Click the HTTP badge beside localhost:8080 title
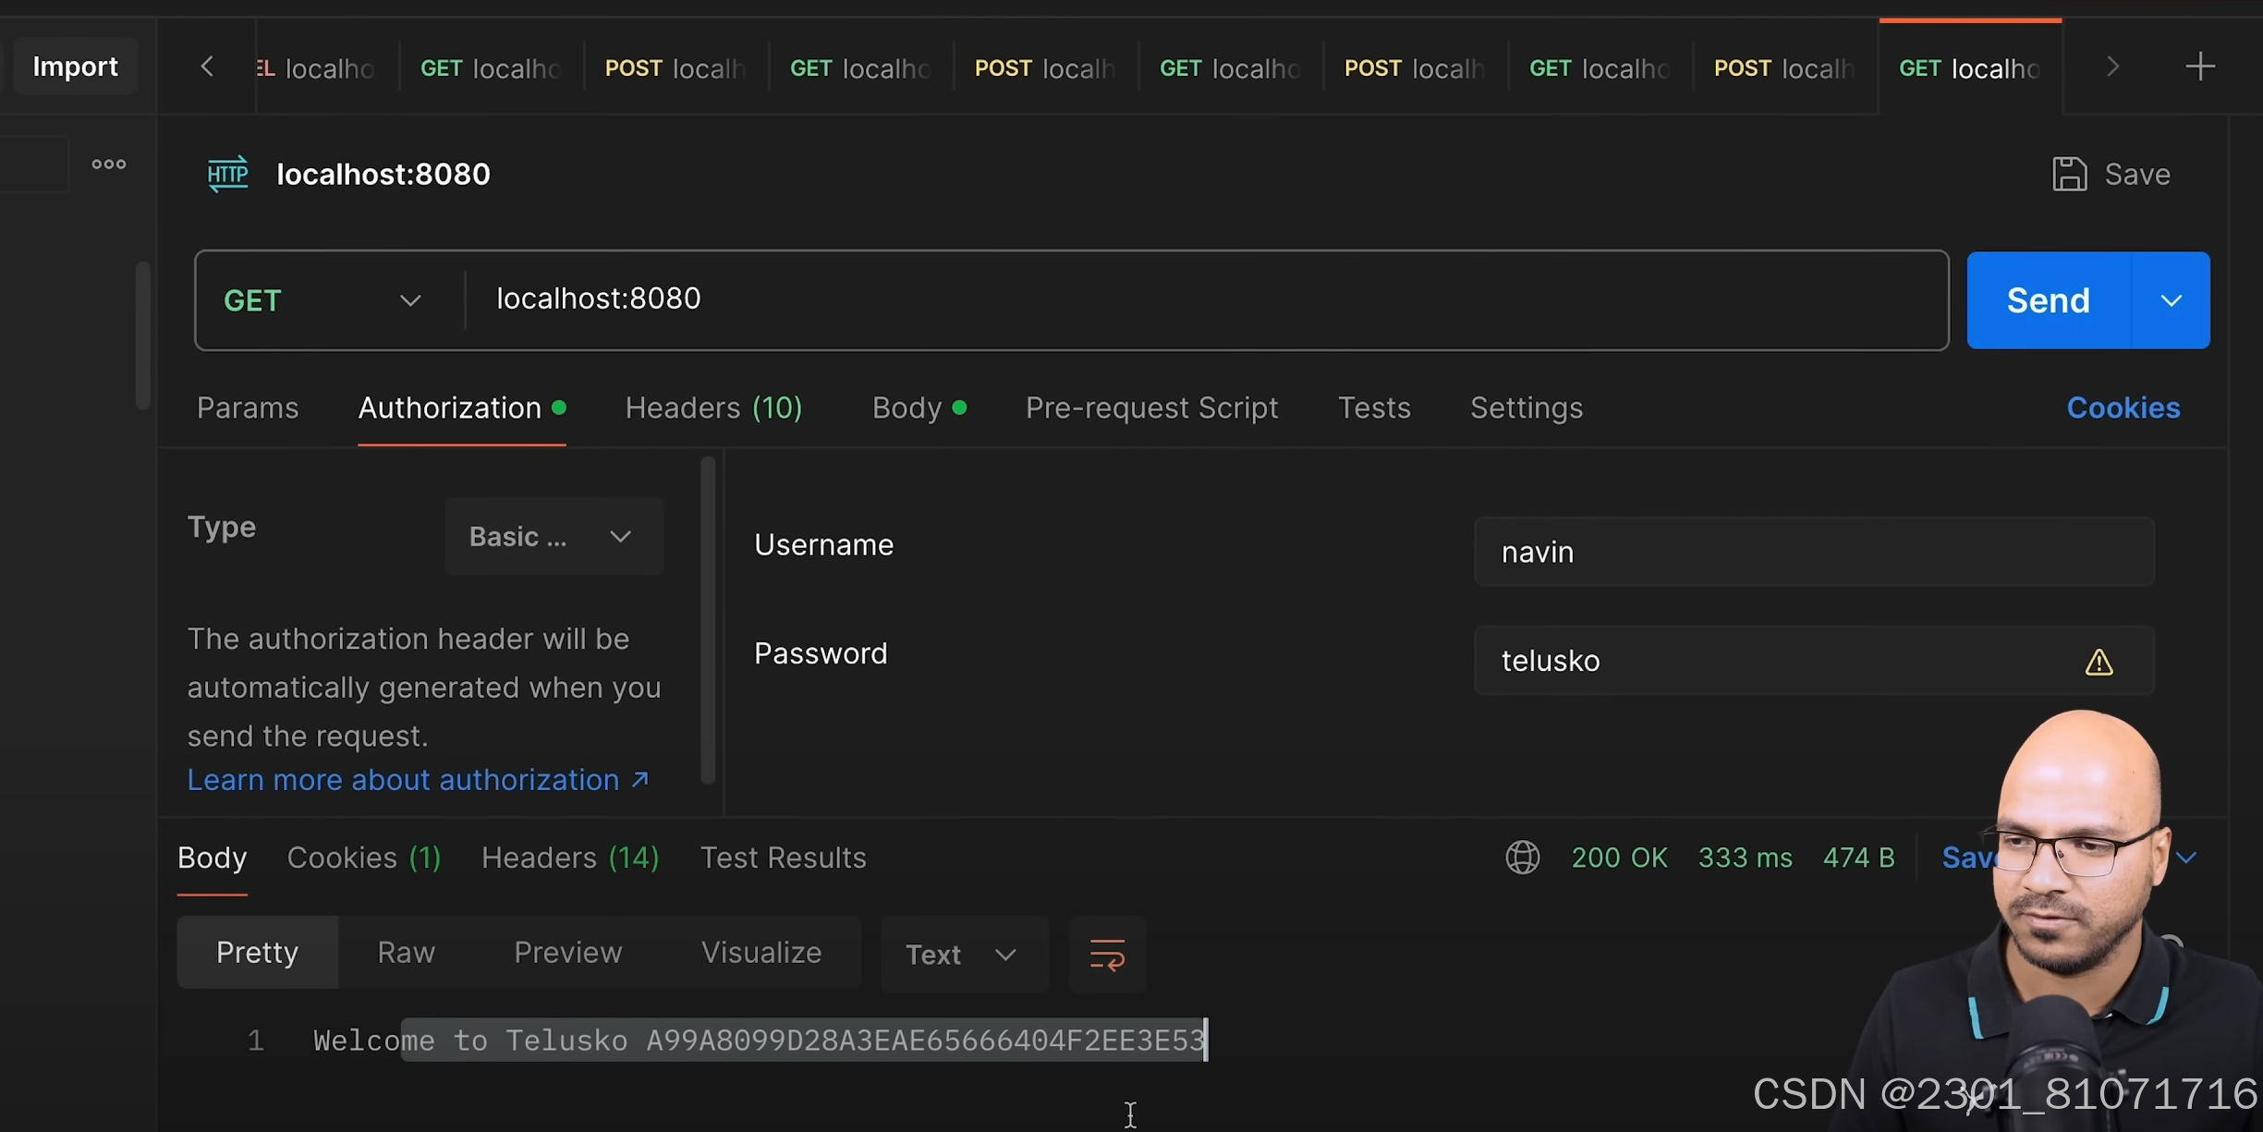This screenshot has width=2263, height=1132. 226,174
